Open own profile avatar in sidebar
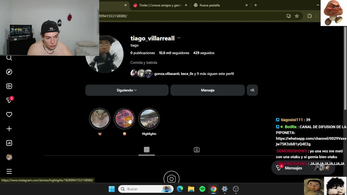Screen dimensions: 347x195 pyautogui.click(x=9, y=157)
